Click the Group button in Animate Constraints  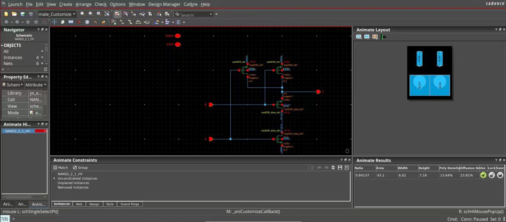tap(80, 168)
